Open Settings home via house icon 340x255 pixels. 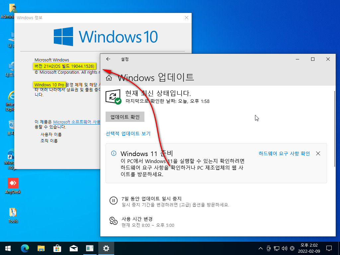[x=109, y=78]
